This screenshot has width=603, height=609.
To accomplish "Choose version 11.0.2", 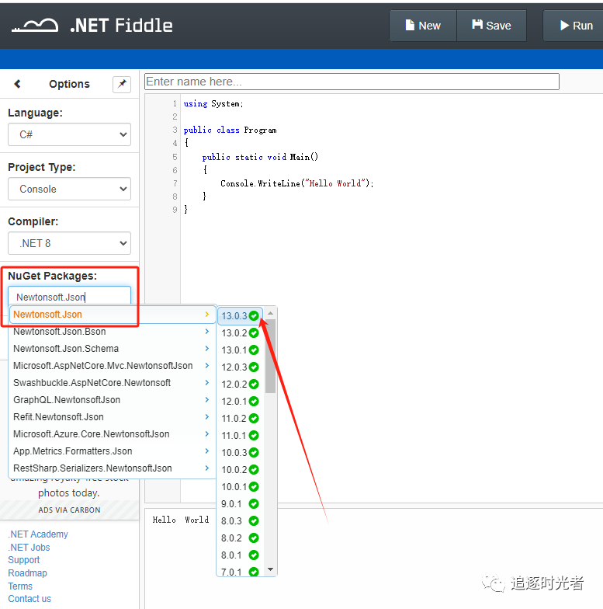I will 241,418.
